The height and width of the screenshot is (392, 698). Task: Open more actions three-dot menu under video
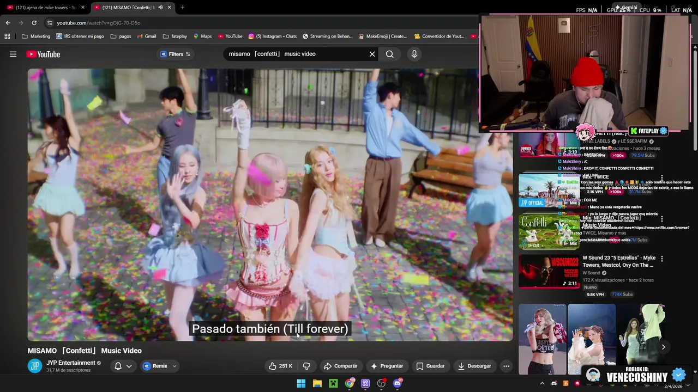click(x=506, y=366)
